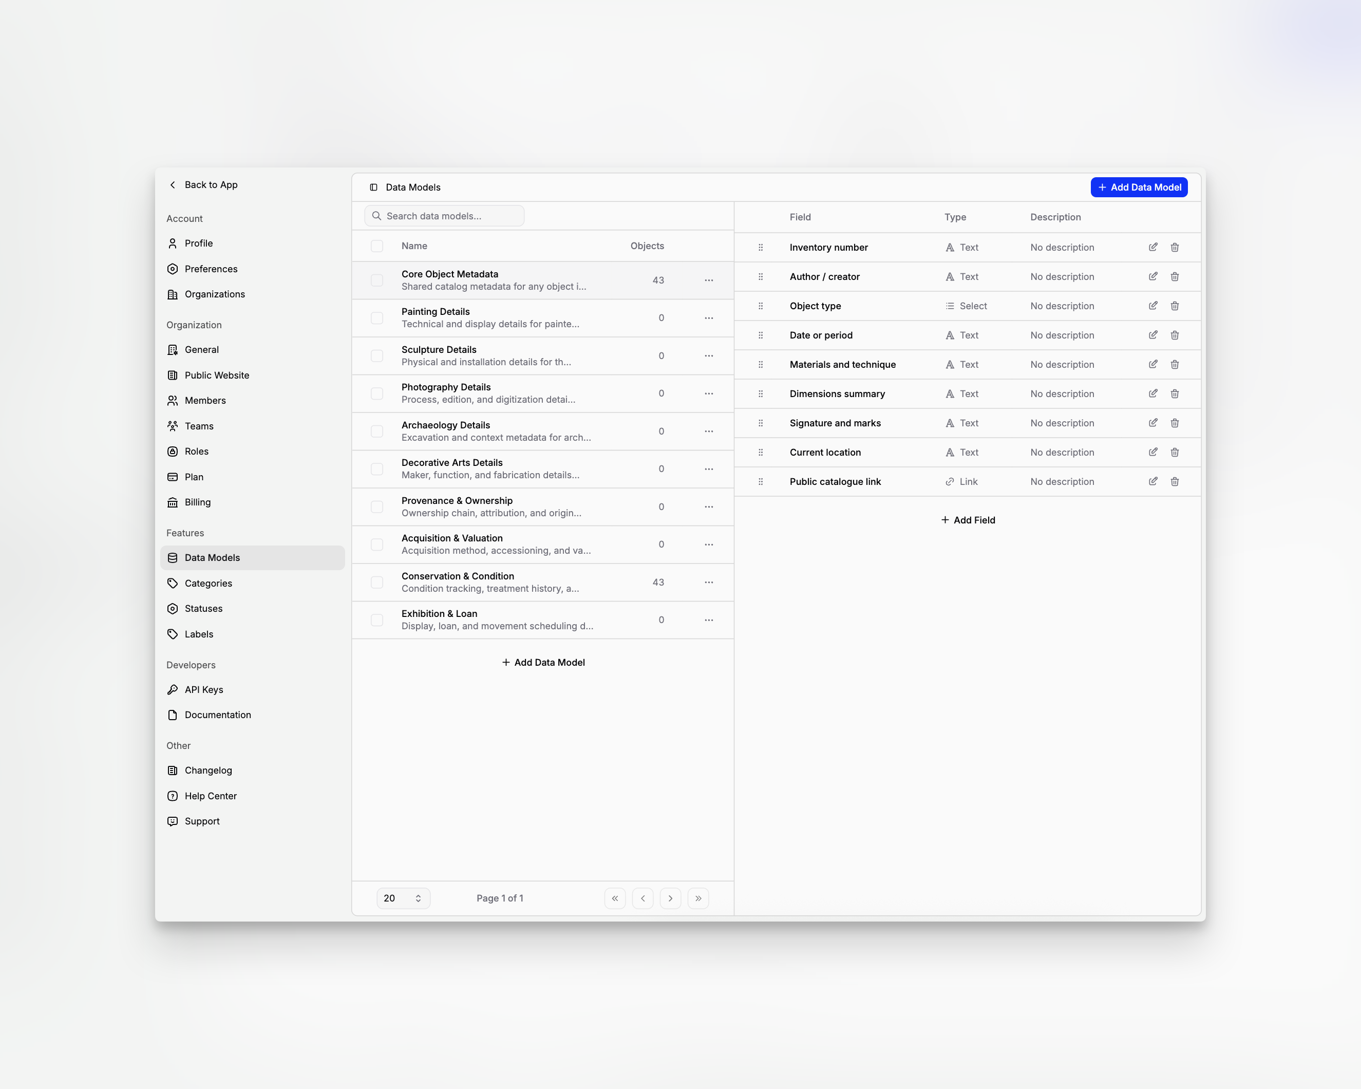
Task: Grab the Current location drag handle
Action: (760, 452)
